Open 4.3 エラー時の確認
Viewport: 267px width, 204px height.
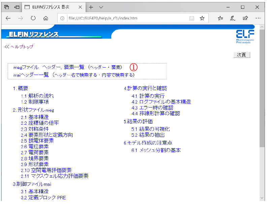click(152, 108)
